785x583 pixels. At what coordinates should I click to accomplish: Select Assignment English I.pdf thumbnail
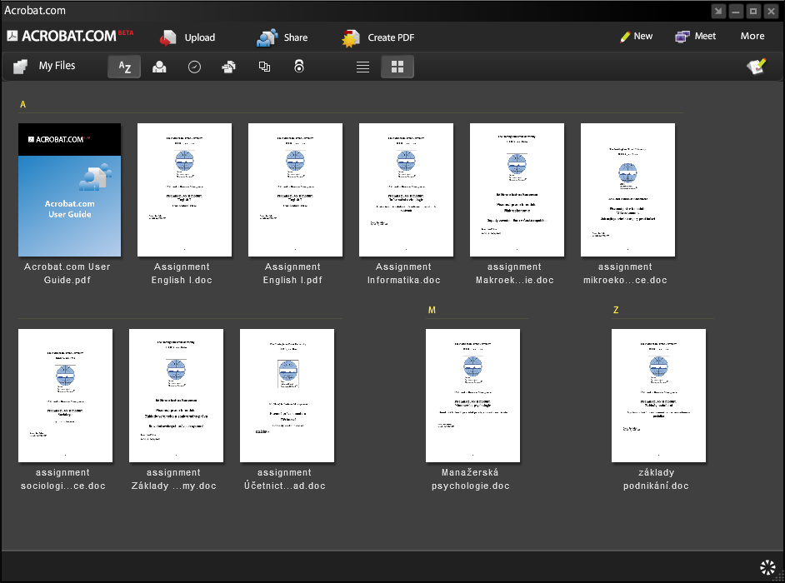click(295, 190)
